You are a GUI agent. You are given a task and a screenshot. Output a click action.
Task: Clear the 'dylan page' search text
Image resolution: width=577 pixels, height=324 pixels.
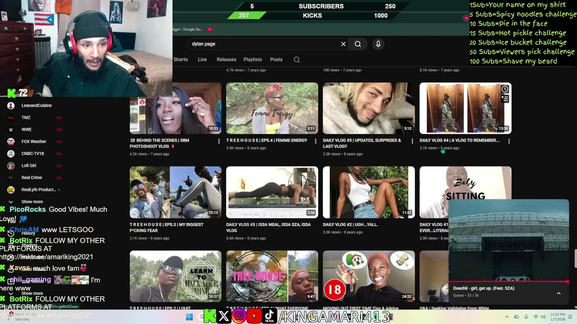(x=343, y=44)
